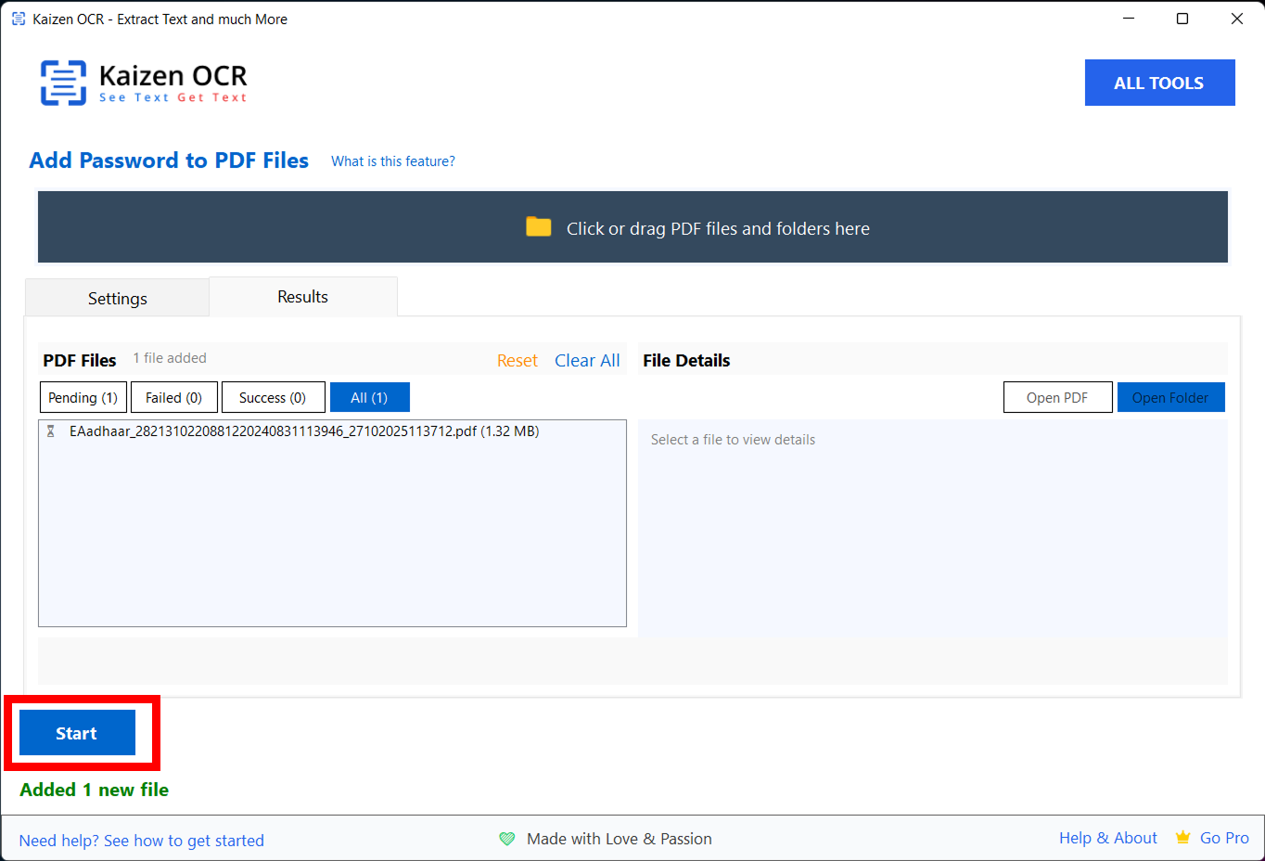Open the ALL TOOLS menu button
The image size is (1265, 861).
click(1159, 83)
